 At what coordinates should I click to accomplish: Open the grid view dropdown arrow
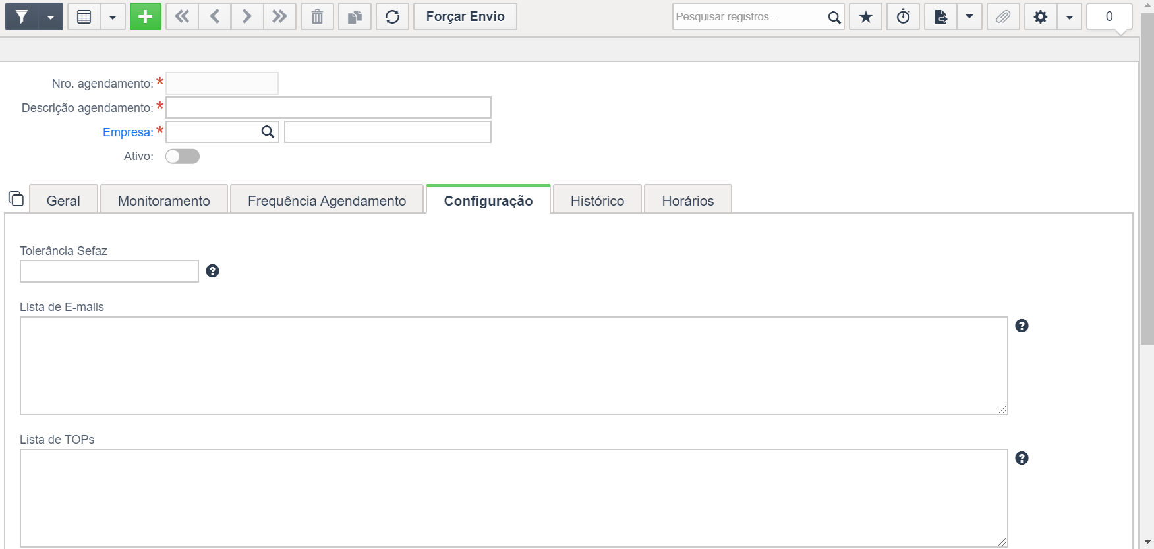tap(113, 16)
